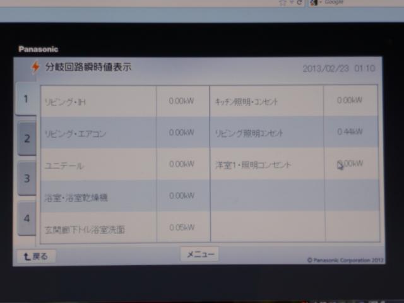Click the Google search engine icon
This screenshot has height=303, width=404.
(x=315, y=3)
